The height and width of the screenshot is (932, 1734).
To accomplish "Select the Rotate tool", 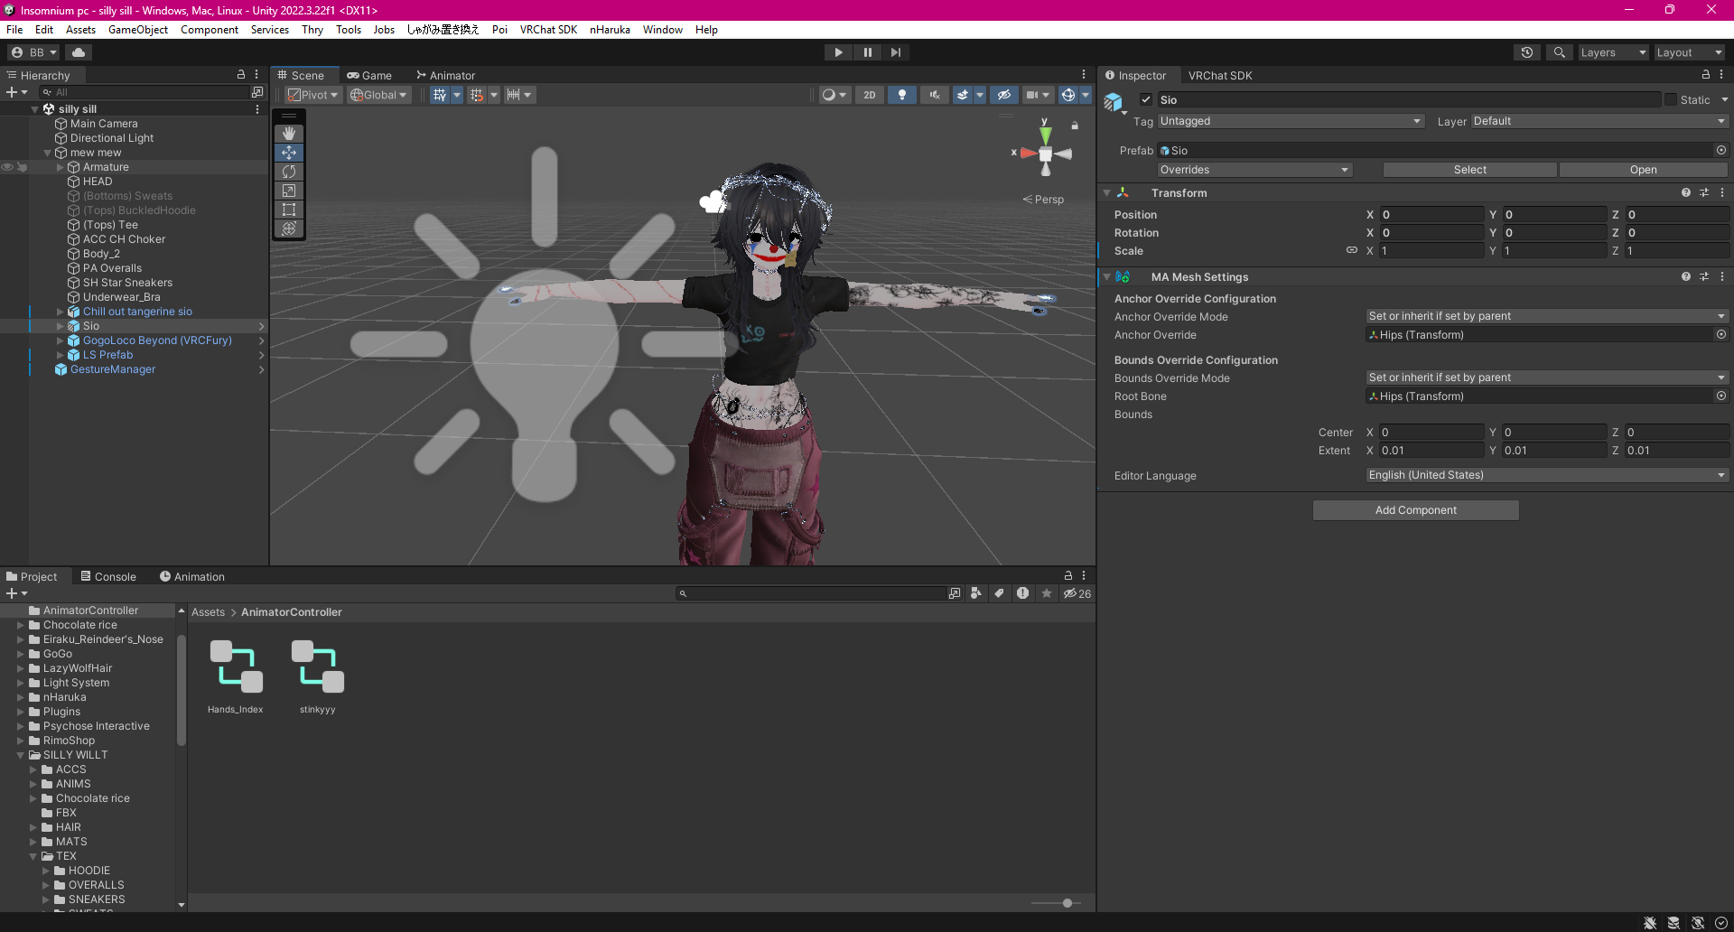I will 289,172.
